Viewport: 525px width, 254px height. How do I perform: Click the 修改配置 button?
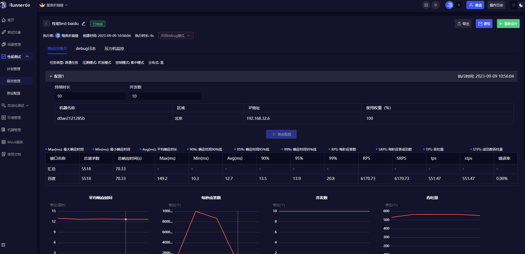pos(281,134)
